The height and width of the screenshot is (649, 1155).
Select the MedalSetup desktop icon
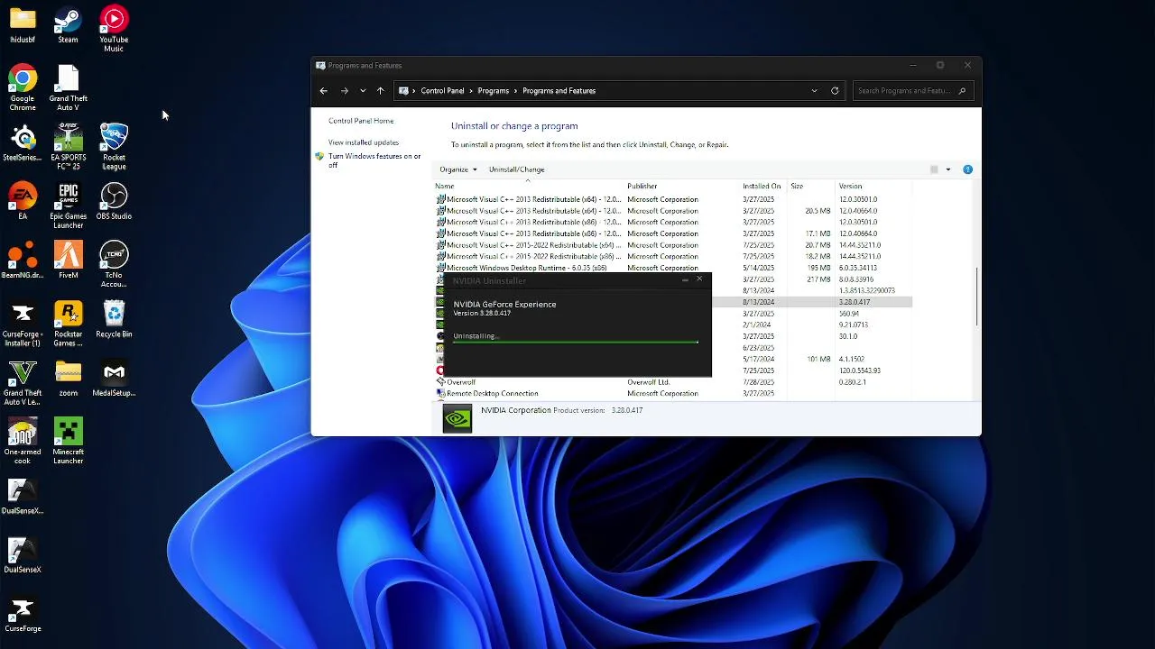(114, 379)
